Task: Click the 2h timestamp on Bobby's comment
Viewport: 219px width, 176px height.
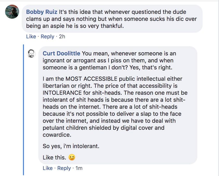Action: coord(62,36)
